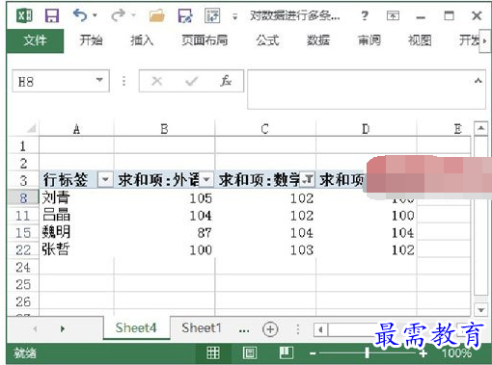492x365 pixels.
Task: Click the value 105 in column B
Action: pos(201,198)
